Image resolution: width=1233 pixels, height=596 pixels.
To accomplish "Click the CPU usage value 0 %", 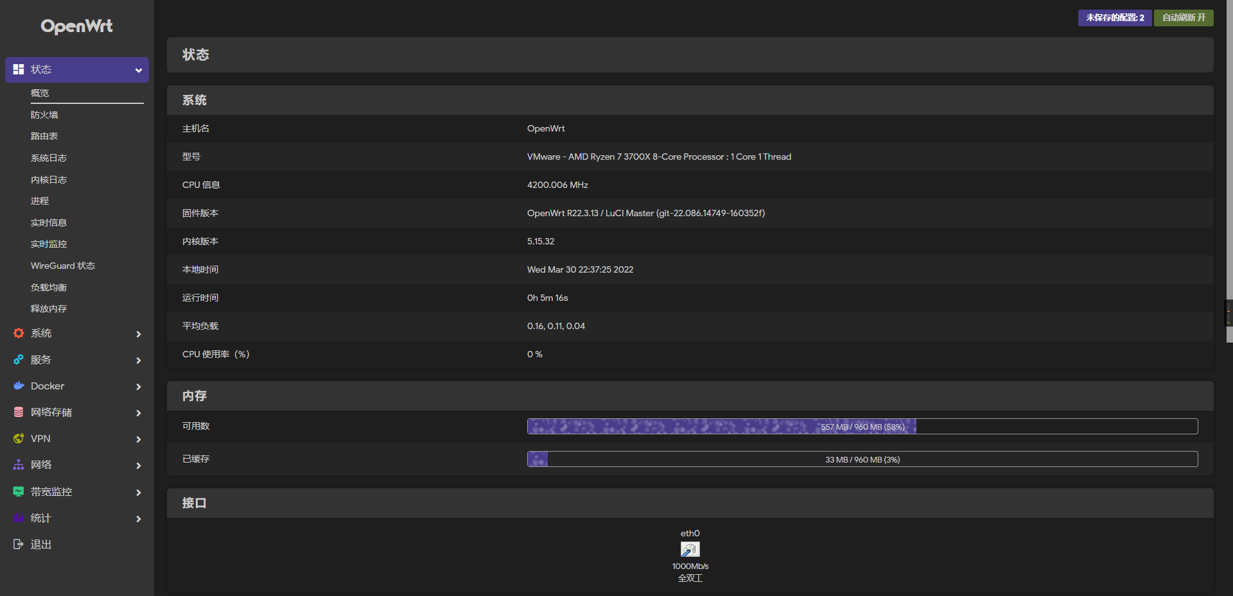I will click(535, 354).
